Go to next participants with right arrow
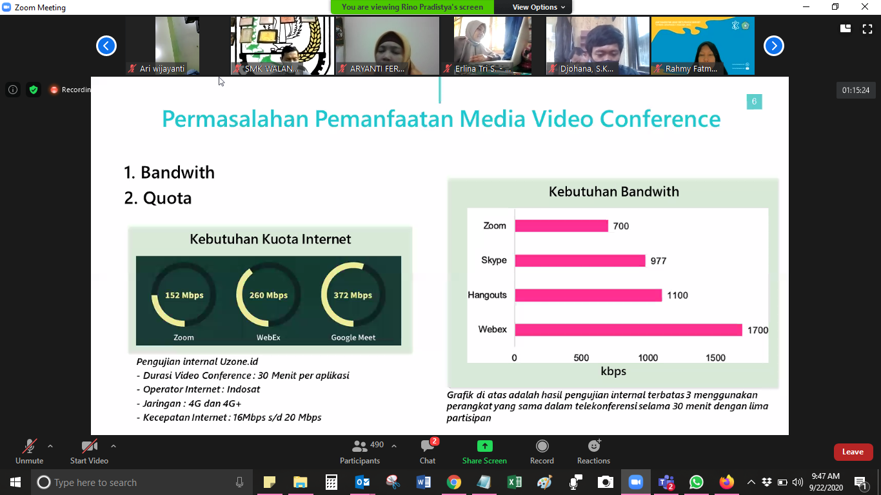 coord(774,46)
